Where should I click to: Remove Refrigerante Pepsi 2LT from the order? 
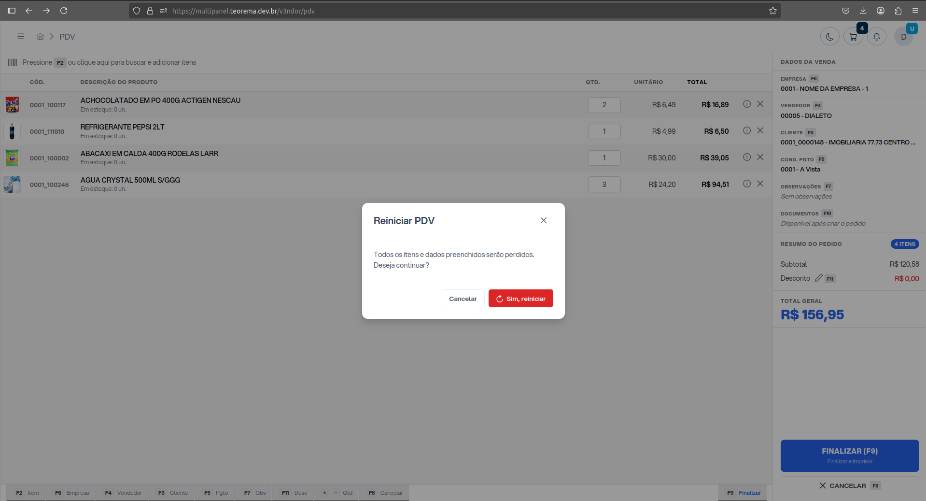(760, 130)
